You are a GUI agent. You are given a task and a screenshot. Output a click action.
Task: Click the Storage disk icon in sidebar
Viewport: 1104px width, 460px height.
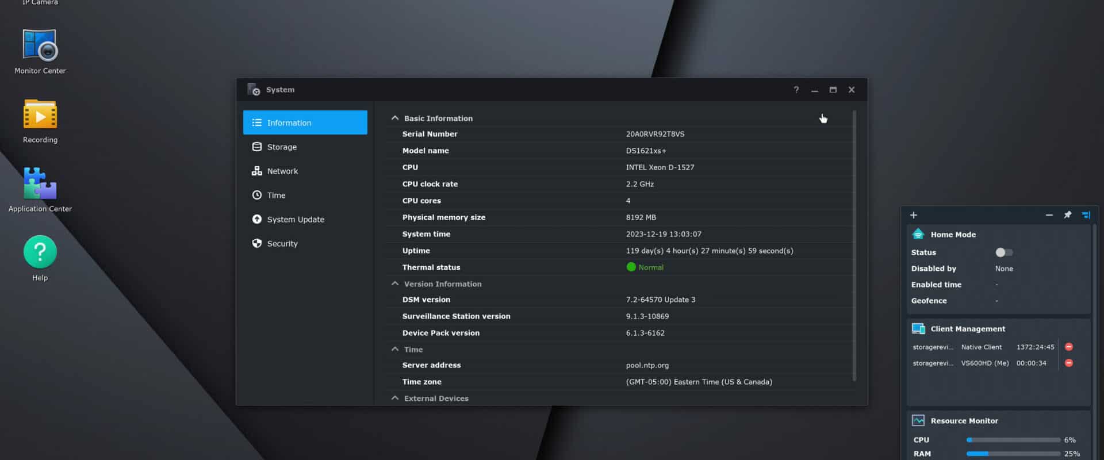[256, 147]
